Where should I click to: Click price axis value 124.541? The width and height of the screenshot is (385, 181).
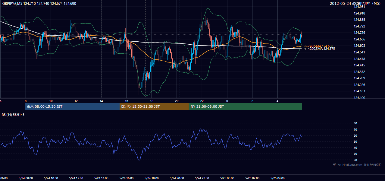tap(359, 52)
